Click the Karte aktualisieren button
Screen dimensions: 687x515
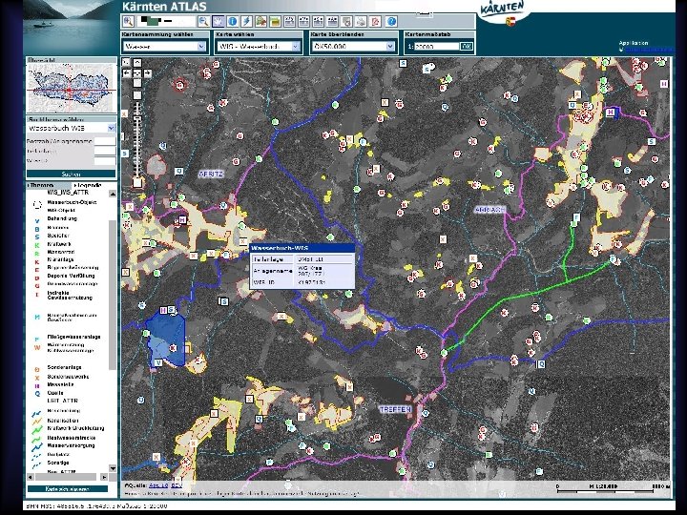tap(67, 488)
